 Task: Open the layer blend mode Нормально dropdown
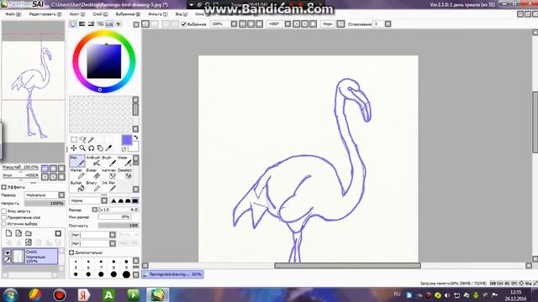pyautogui.click(x=45, y=195)
